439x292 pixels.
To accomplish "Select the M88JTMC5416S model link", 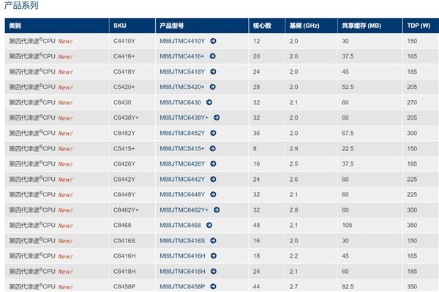I will click(182, 240).
